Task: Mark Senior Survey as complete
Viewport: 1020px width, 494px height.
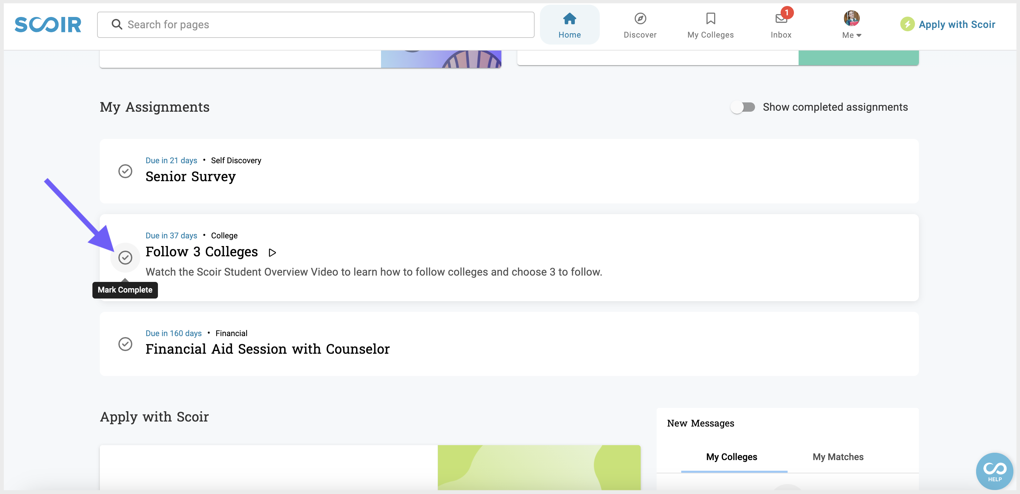Action: 125,171
